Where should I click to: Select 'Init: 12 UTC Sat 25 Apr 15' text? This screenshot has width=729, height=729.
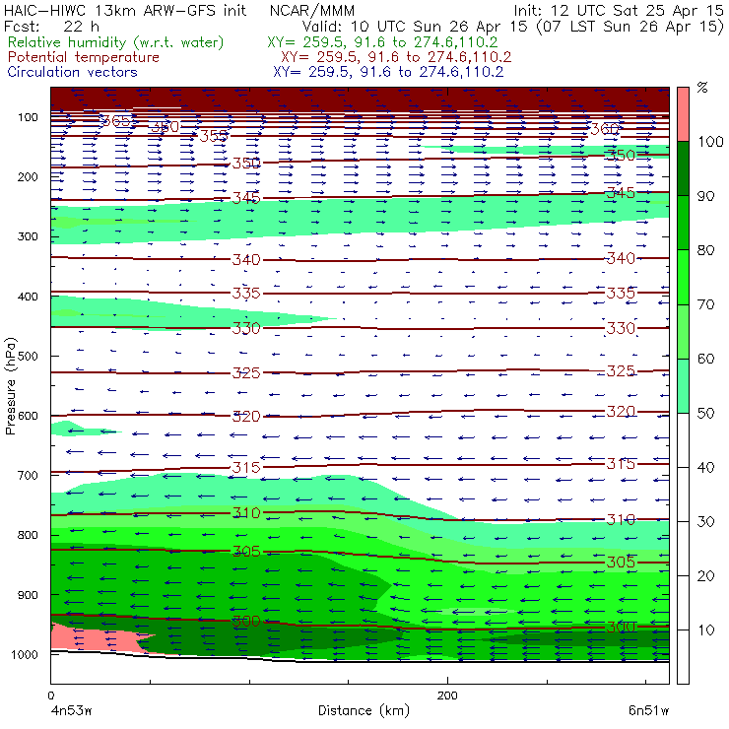pos(619,10)
